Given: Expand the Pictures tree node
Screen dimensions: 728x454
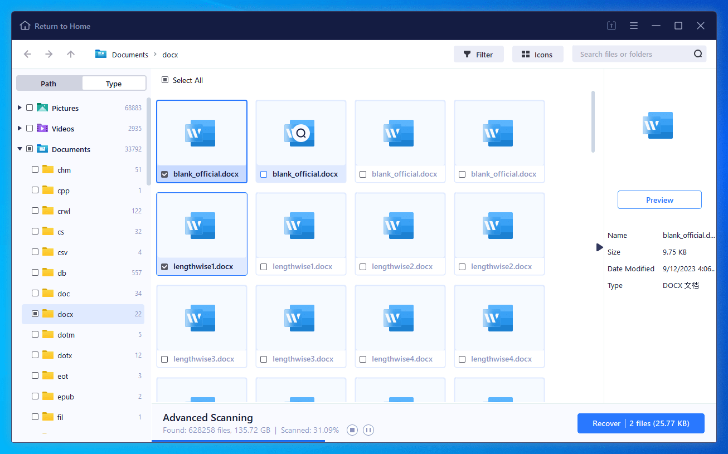Looking at the screenshot, I should click(x=20, y=108).
